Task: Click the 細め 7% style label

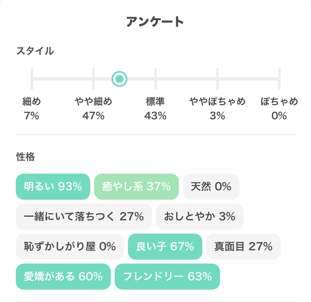Action: point(32,108)
